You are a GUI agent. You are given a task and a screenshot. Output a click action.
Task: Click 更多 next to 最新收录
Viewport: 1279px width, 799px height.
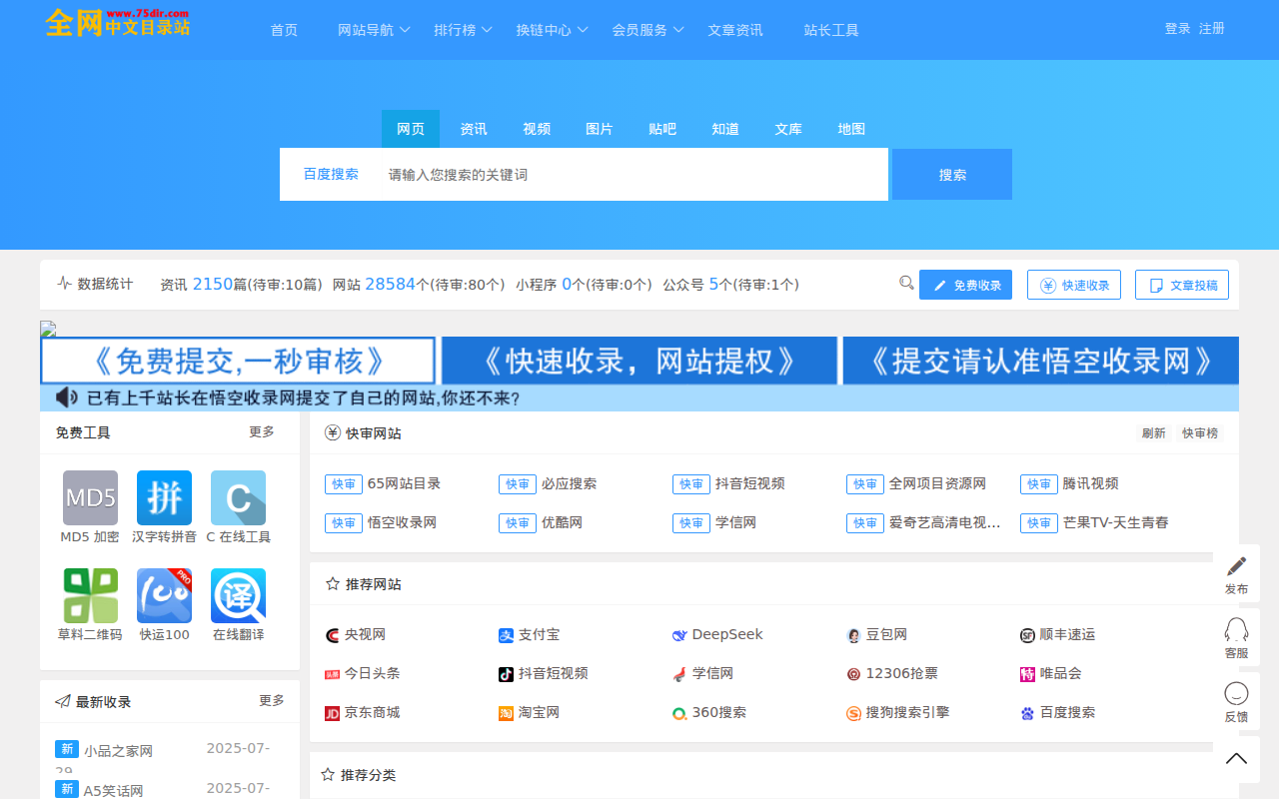pyautogui.click(x=272, y=701)
